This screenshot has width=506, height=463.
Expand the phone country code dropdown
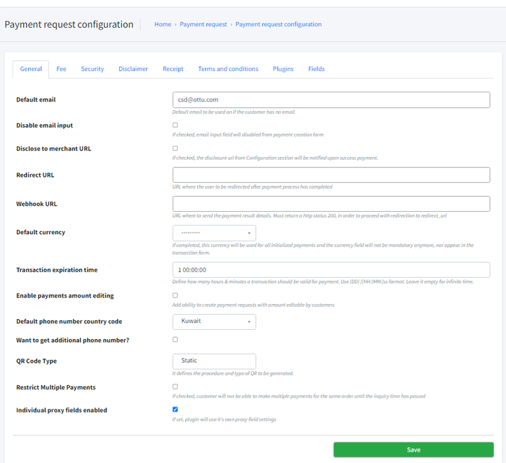(x=214, y=321)
